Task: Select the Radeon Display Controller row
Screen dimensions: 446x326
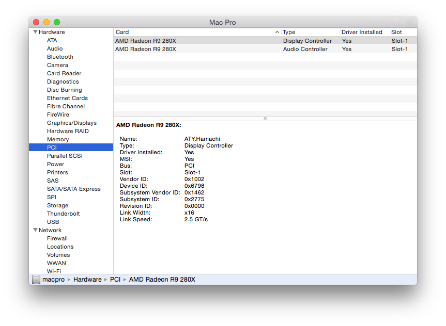Action: (266, 41)
